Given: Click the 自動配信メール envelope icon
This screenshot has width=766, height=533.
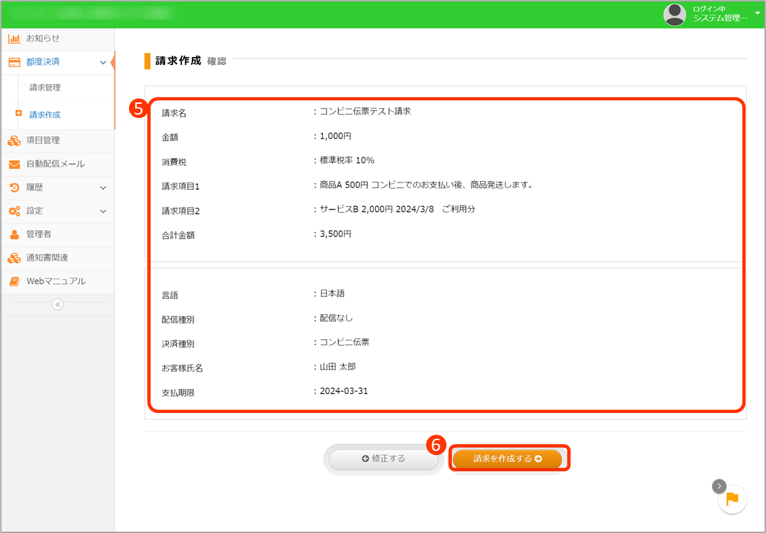Looking at the screenshot, I should (14, 164).
